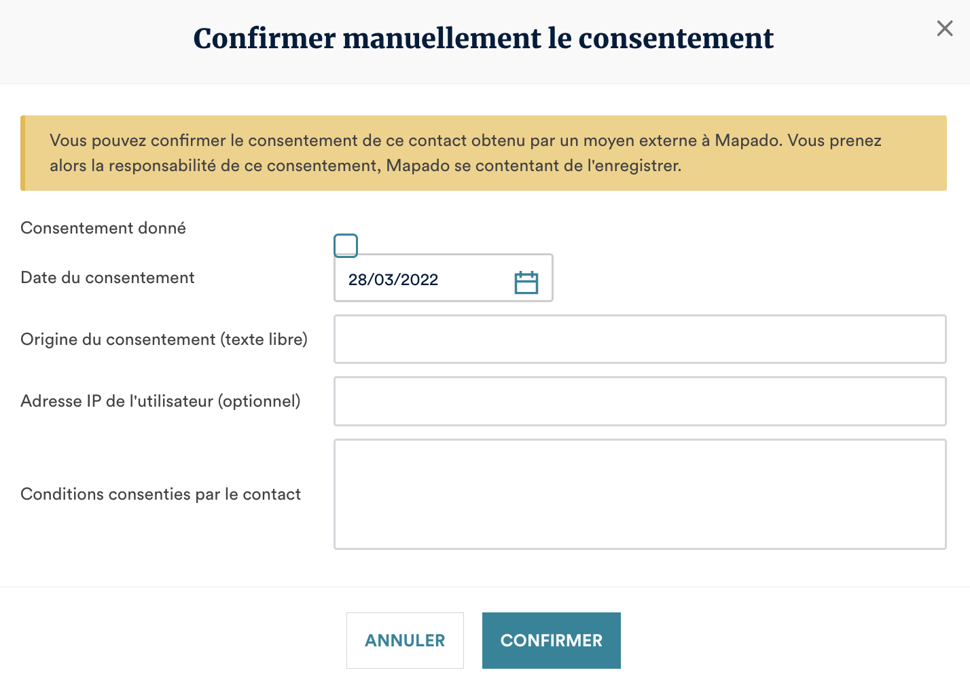Tick the Consentement donné checkbox
The image size is (970, 683).
point(346,246)
